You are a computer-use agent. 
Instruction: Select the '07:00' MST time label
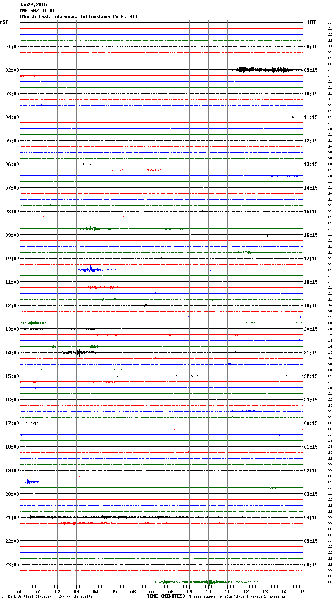coord(12,188)
